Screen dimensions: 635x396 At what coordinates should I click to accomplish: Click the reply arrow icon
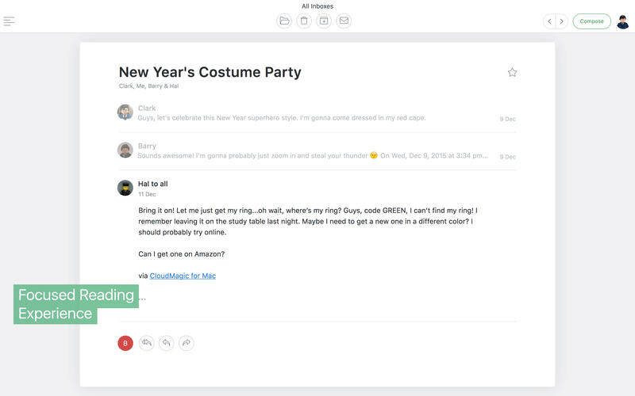166,343
